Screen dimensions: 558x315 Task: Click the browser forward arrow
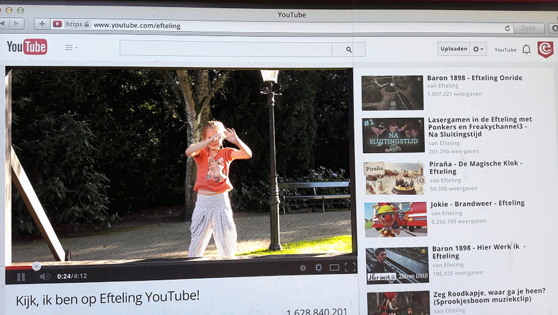[16, 24]
